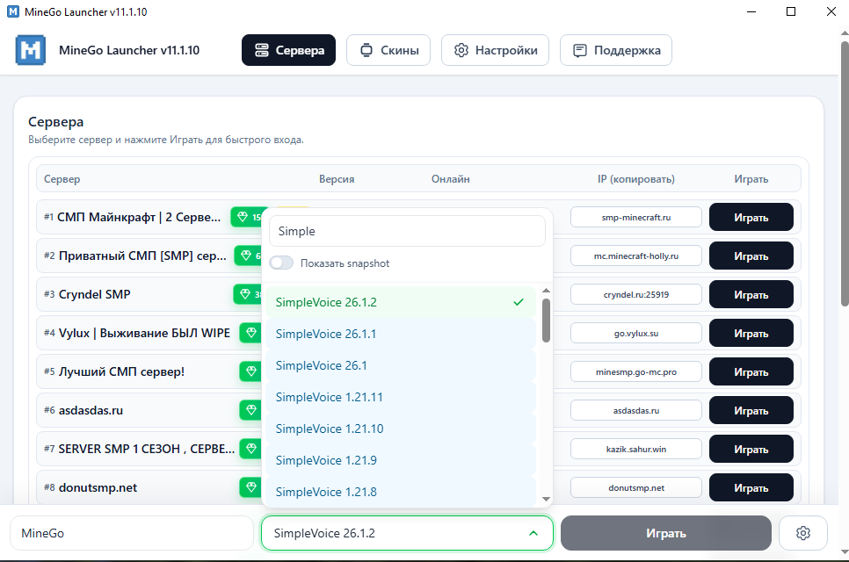Switch to the Настройки tab
The width and height of the screenshot is (849, 562).
(x=495, y=50)
